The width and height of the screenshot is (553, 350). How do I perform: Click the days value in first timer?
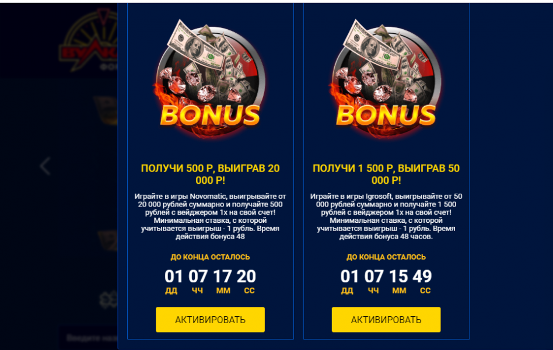click(173, 276)
